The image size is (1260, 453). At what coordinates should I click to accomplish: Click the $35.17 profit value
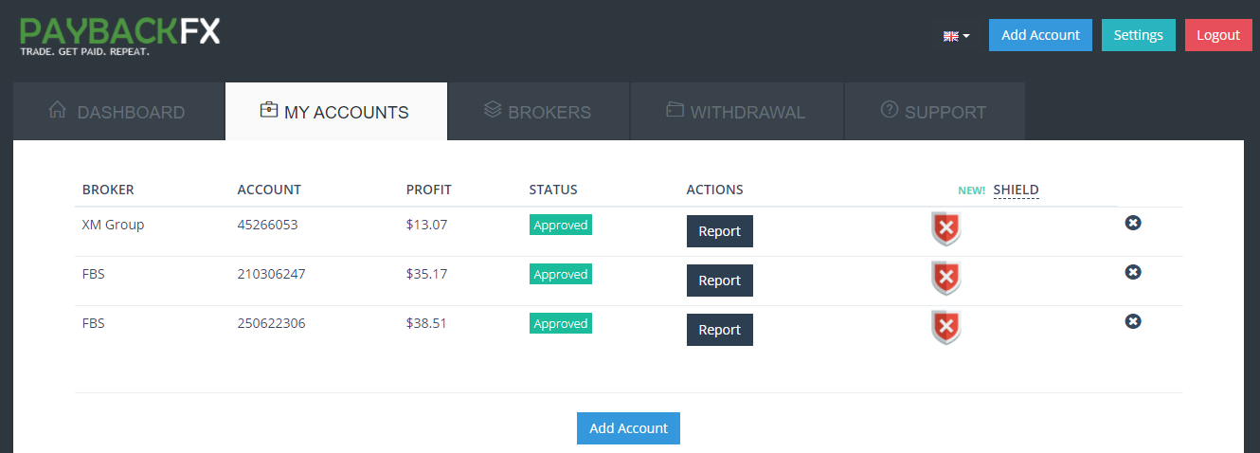[x=427, y=275]
